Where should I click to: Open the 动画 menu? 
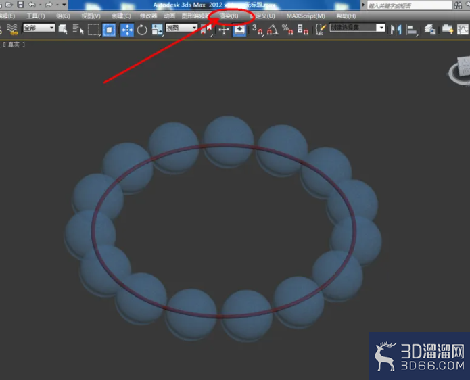point(170,16)
